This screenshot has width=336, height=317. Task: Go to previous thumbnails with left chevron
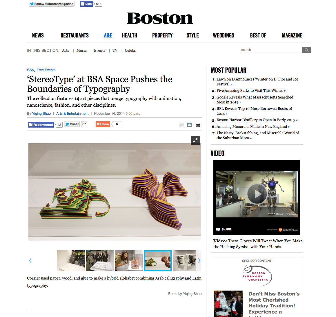pyautogui.click(x=30, y=261)
